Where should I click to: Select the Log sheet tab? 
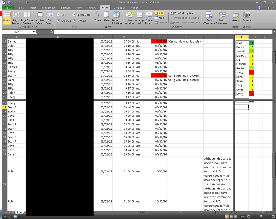point(19,212)
